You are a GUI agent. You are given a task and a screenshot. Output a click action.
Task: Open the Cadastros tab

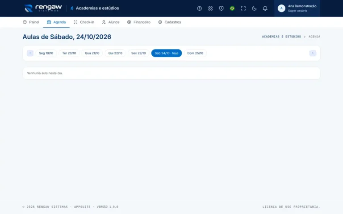click(x=170, y=22)
